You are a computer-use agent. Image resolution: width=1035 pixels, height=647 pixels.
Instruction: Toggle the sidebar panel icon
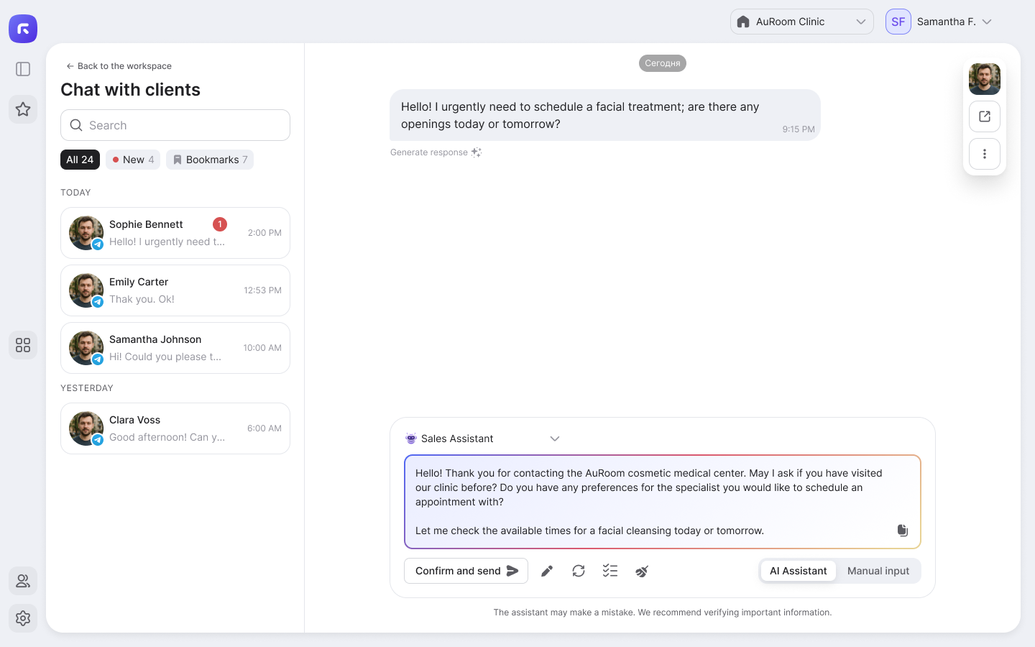pyautogui.click(x=23, y=69)
